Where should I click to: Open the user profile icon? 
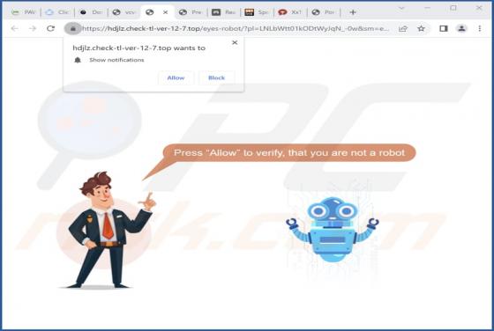click(461, 28)
